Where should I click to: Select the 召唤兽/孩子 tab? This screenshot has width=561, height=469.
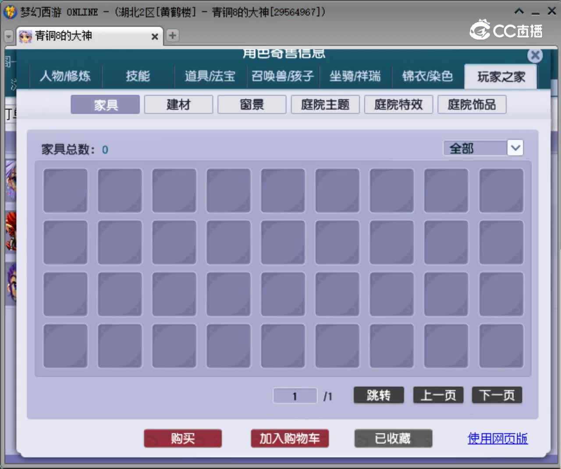point(283,76)
